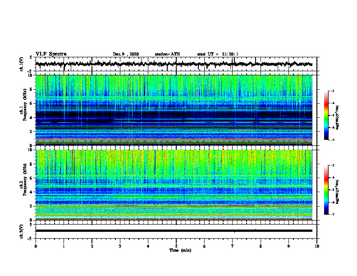Click the ch.1 color bar log PSD title
The height and width of the screenshot is (276, 357).
pyautogui.click(x=338, y=117)
